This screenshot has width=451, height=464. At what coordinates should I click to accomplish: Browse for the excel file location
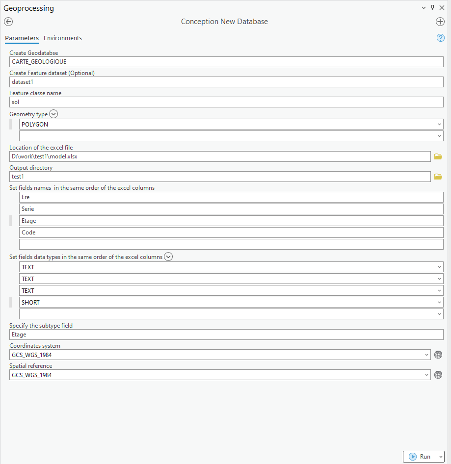tap(438, 156)
